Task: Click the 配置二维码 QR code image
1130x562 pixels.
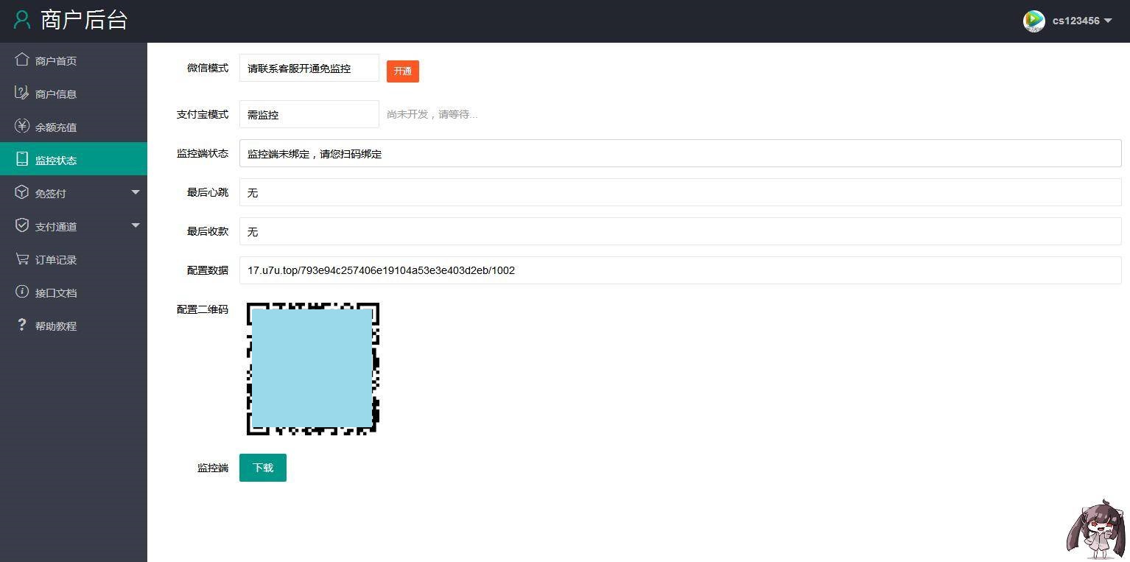Action: (312, 368)
